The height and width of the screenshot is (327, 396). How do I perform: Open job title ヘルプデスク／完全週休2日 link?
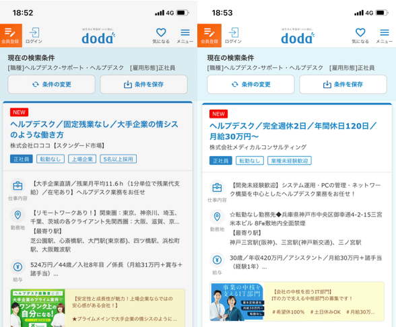pos(293,131)
